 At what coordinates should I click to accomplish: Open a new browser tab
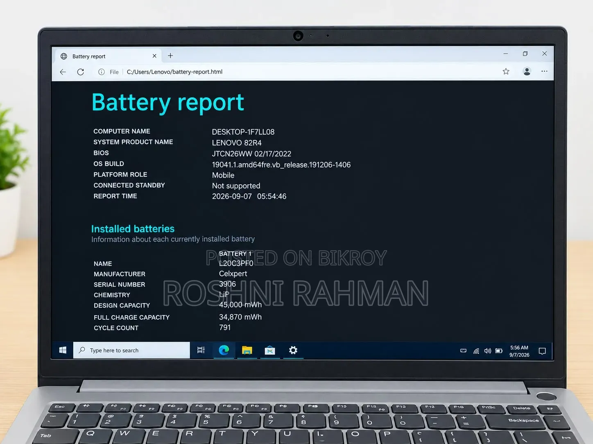coord(170,56)
